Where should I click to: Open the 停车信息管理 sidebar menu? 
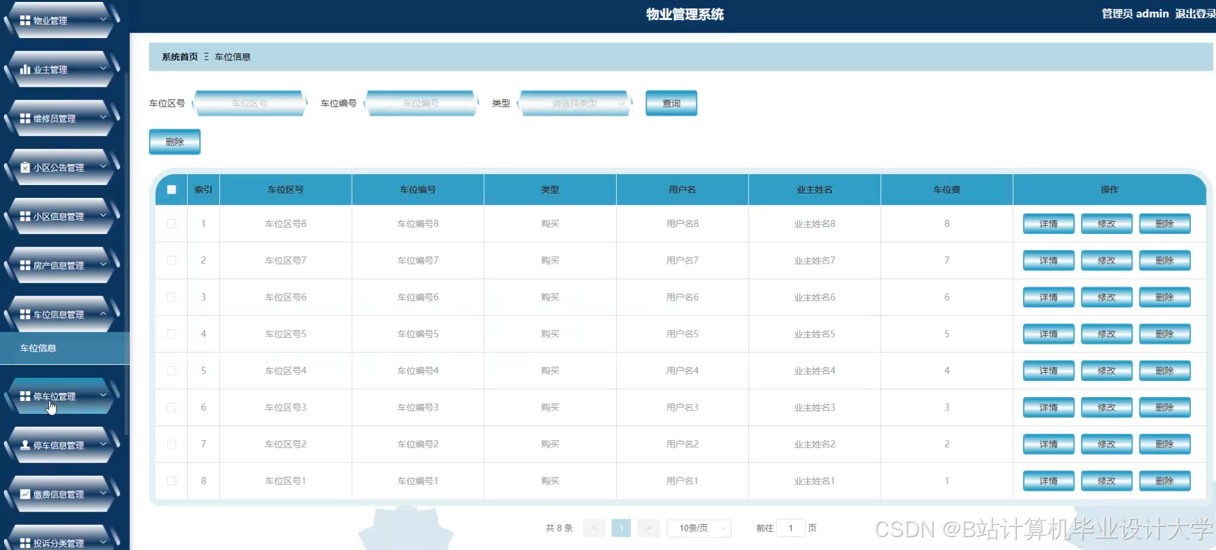pyautogui.click(x=62, y=445)
